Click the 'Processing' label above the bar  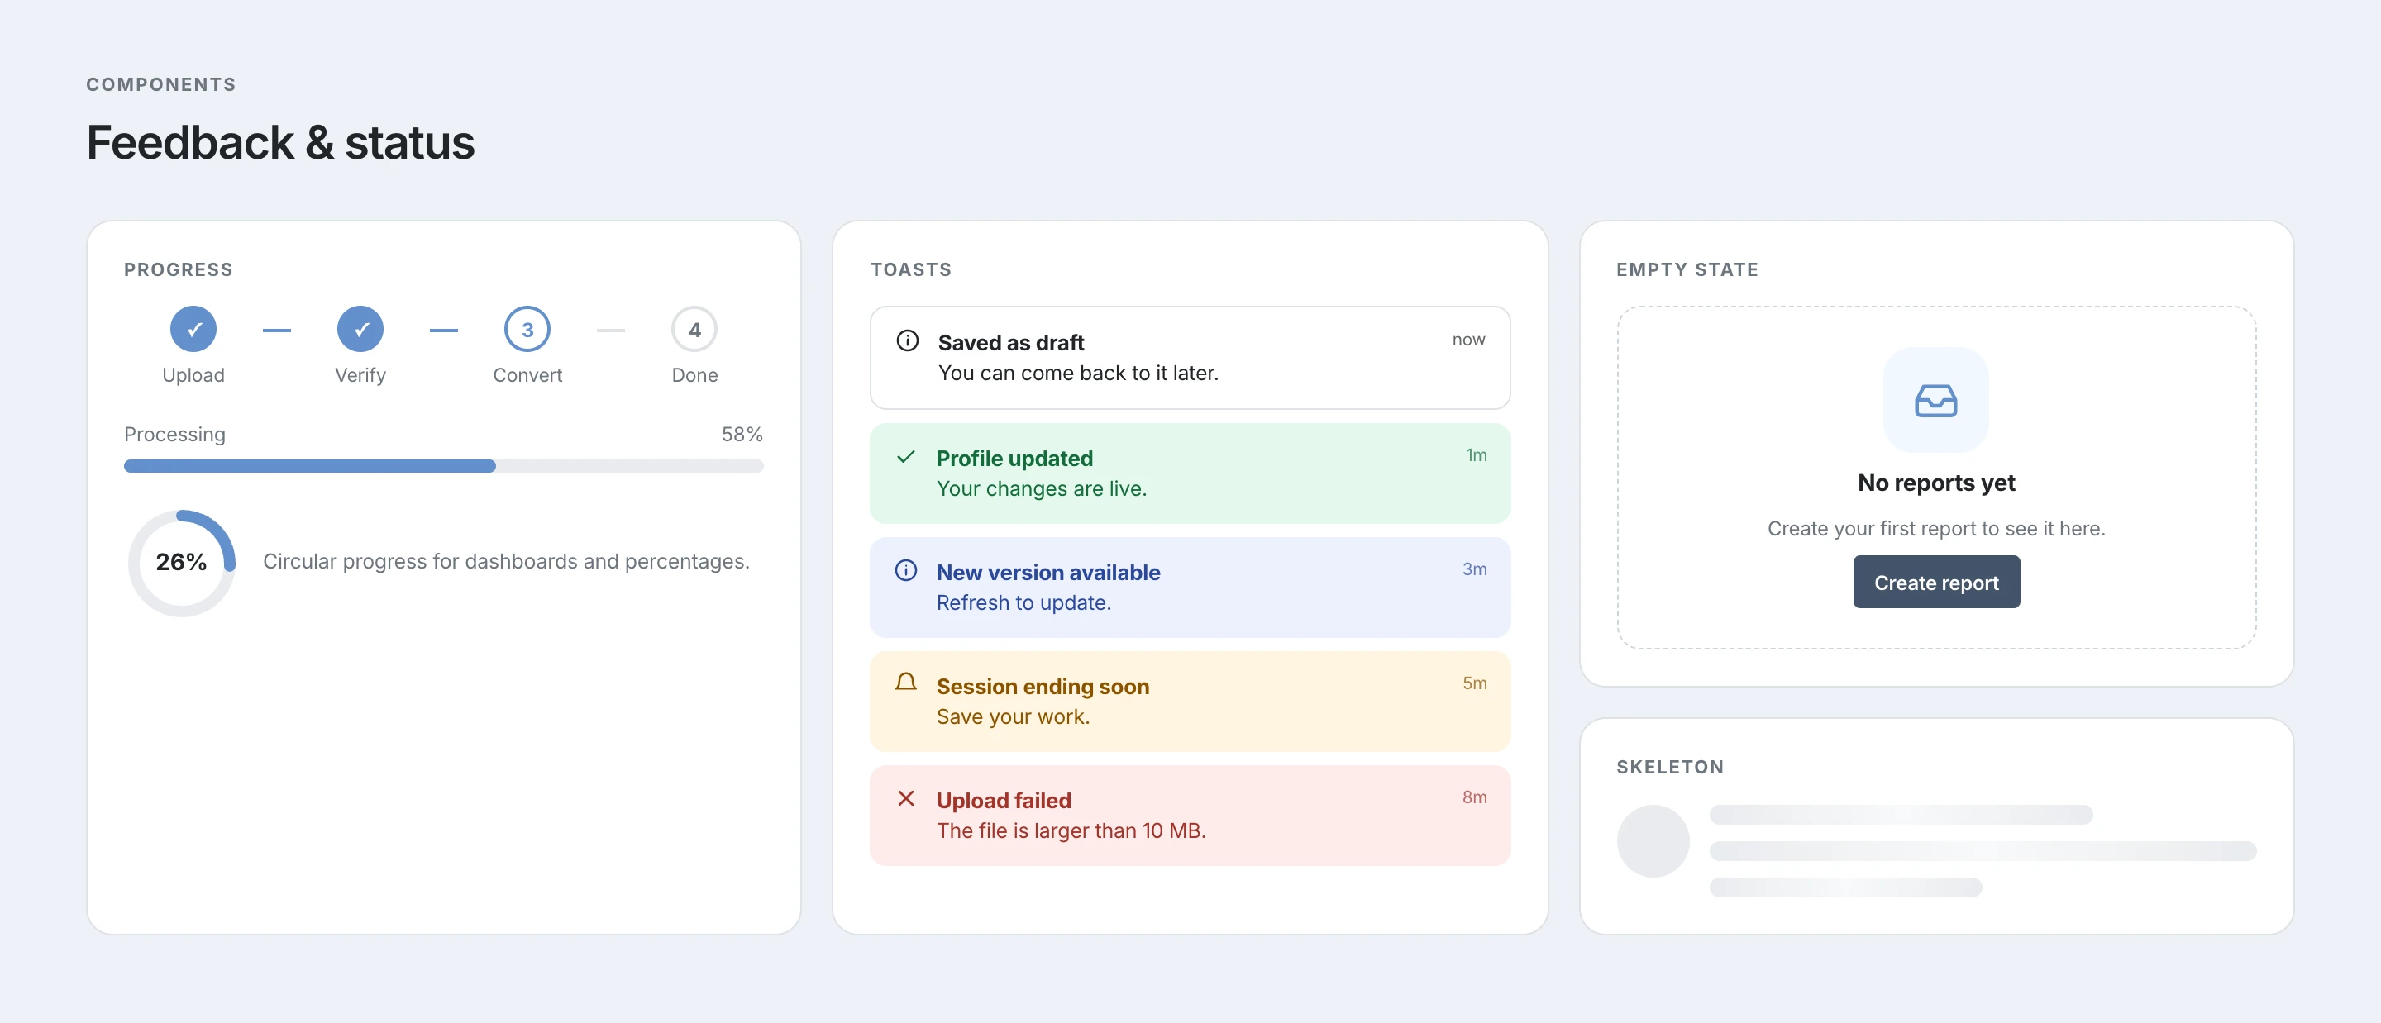coord(174,435)
